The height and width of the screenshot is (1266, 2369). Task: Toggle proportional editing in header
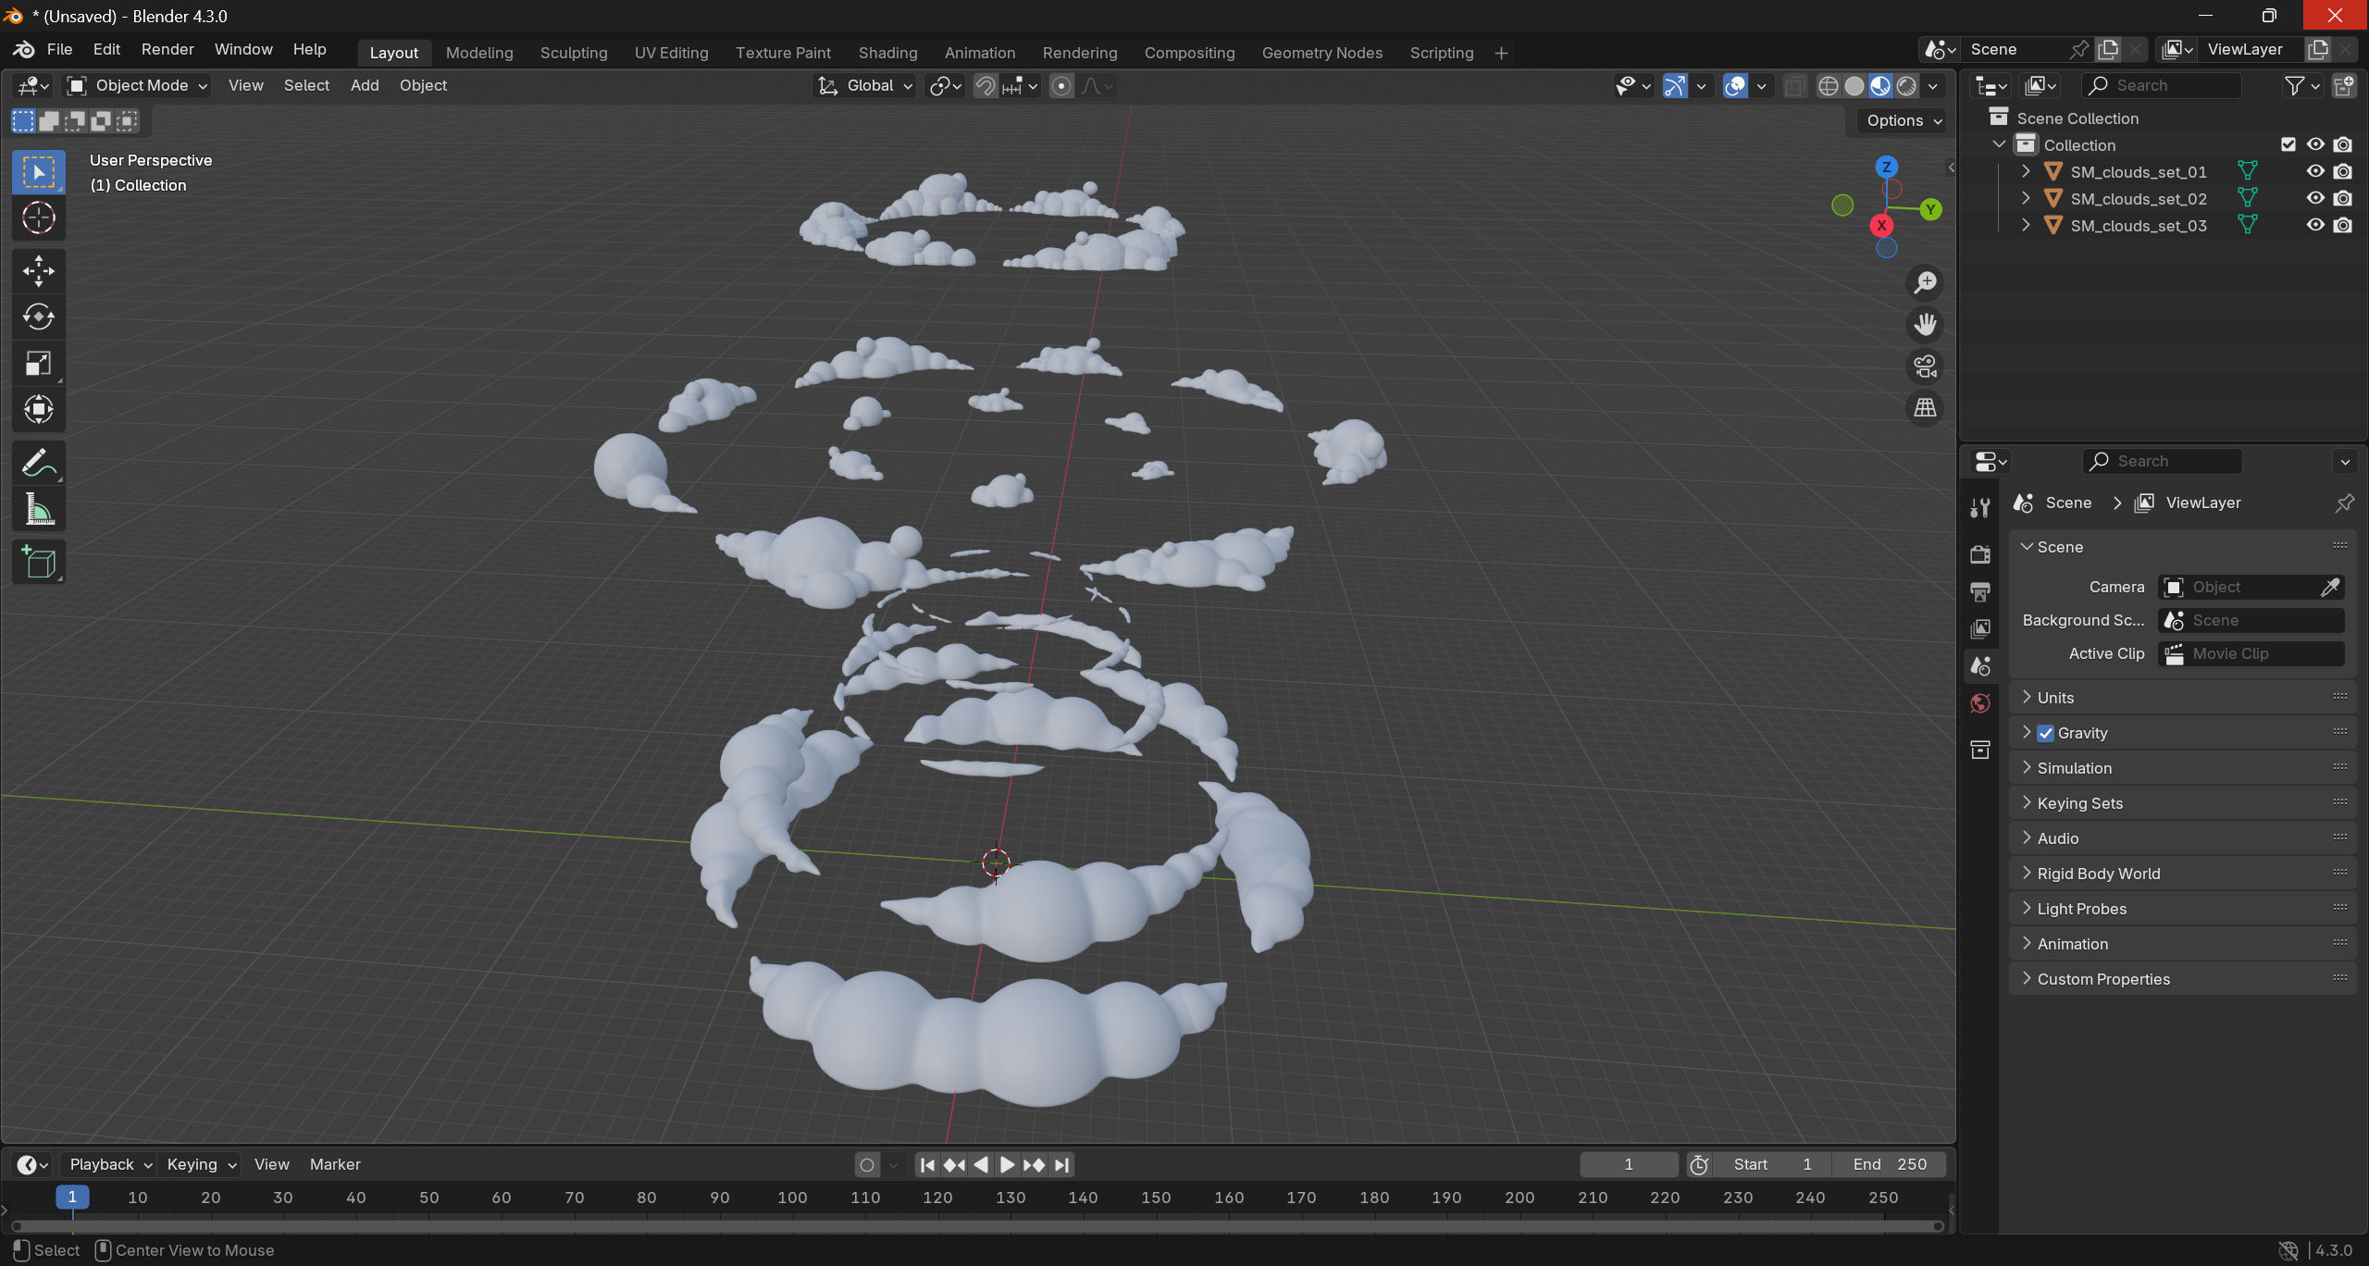(x=1061, y=86)
